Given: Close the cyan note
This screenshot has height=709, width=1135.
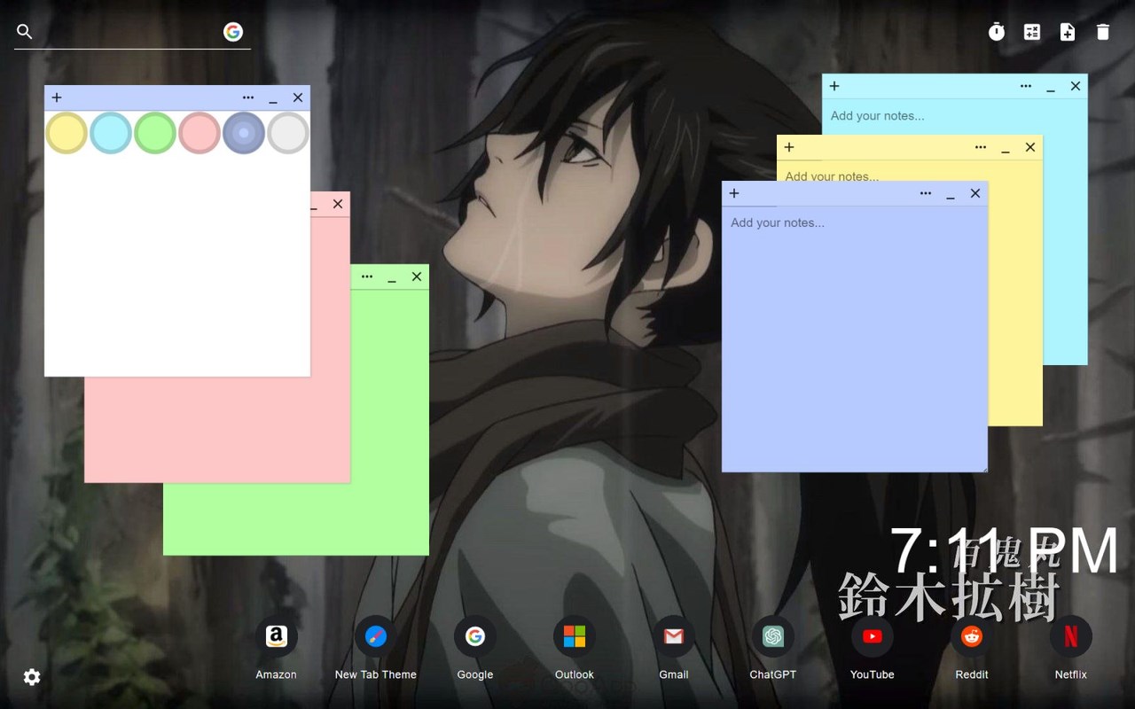Looking at the screenshot, I should 1076,86.
